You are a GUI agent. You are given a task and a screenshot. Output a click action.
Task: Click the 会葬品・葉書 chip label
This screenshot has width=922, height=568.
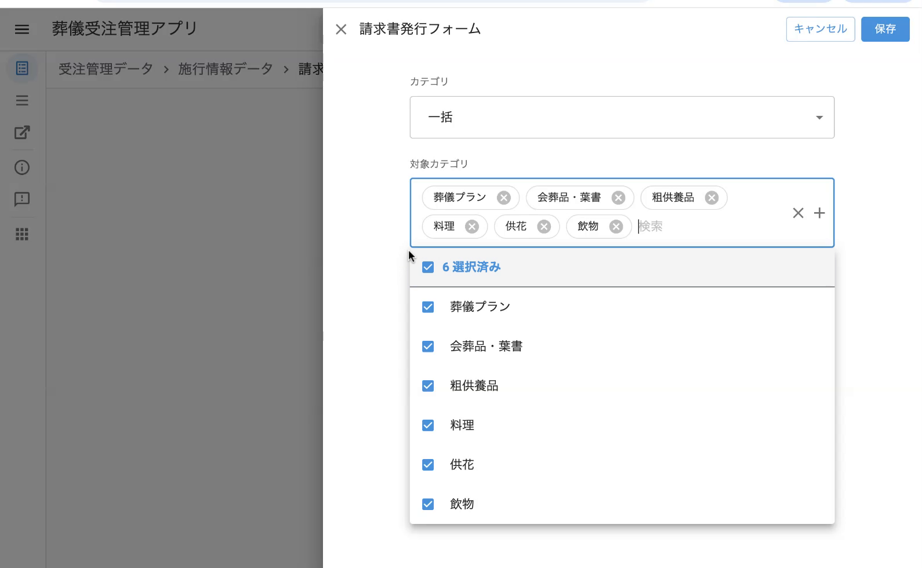point(569,198)
